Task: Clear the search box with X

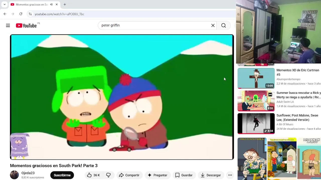Action: (213, 25)
